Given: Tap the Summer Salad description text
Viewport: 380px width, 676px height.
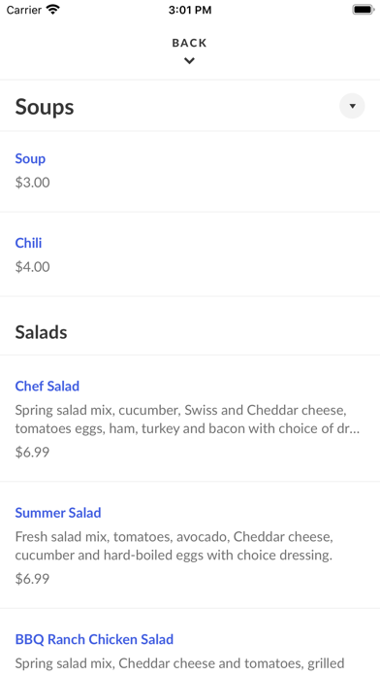Looking at the screenshot, I should pos(174,546).
